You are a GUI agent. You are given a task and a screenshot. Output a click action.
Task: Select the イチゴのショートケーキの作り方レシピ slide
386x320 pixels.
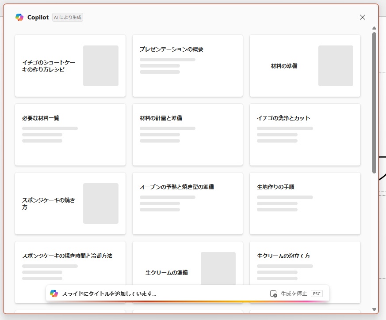(70, 66)
